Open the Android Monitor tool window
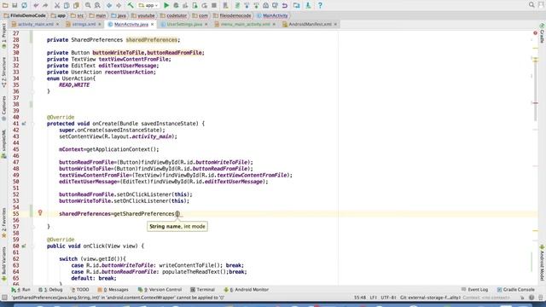The height and width of the screenshot is (307, 546). 247,290
